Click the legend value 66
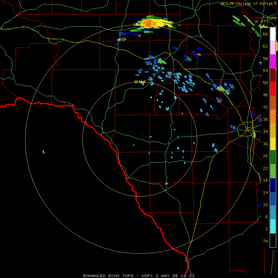The image size is (278, 278). pyautogui.click(x=265, y=34)
